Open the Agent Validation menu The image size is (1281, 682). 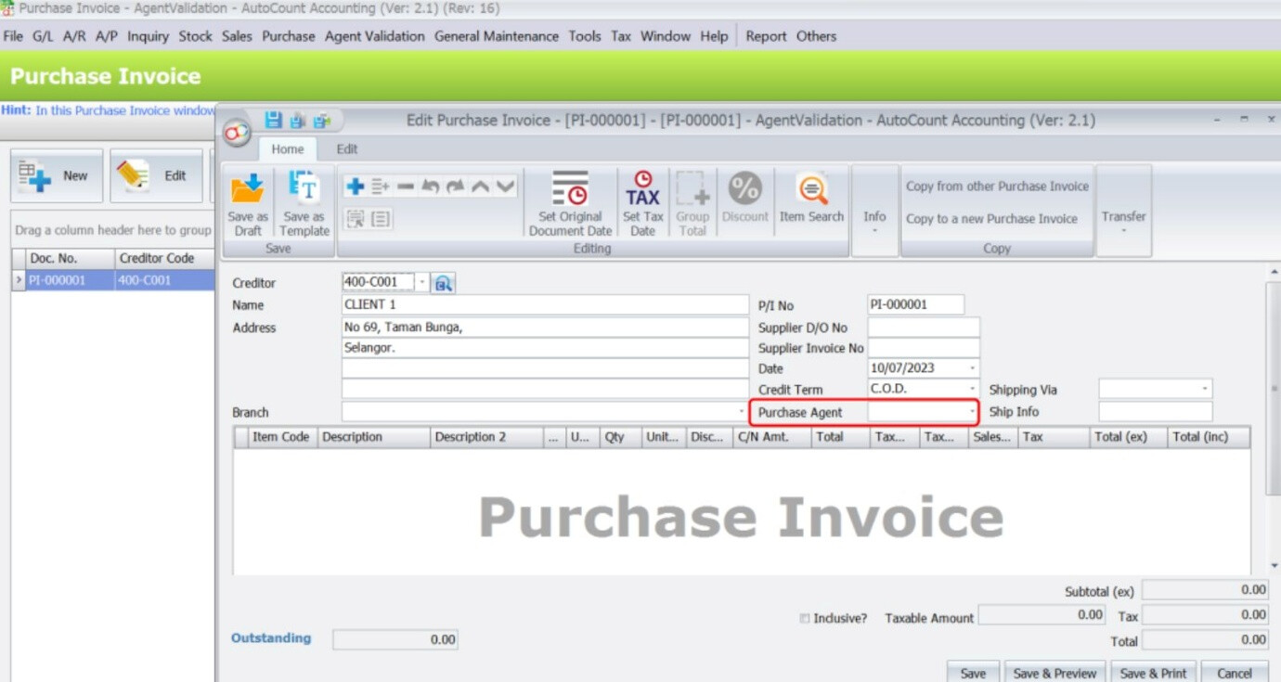[374, 36]
